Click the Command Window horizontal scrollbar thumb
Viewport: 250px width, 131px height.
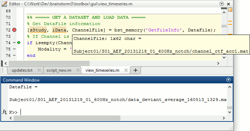pyautogui.click(x=67, y=118)
